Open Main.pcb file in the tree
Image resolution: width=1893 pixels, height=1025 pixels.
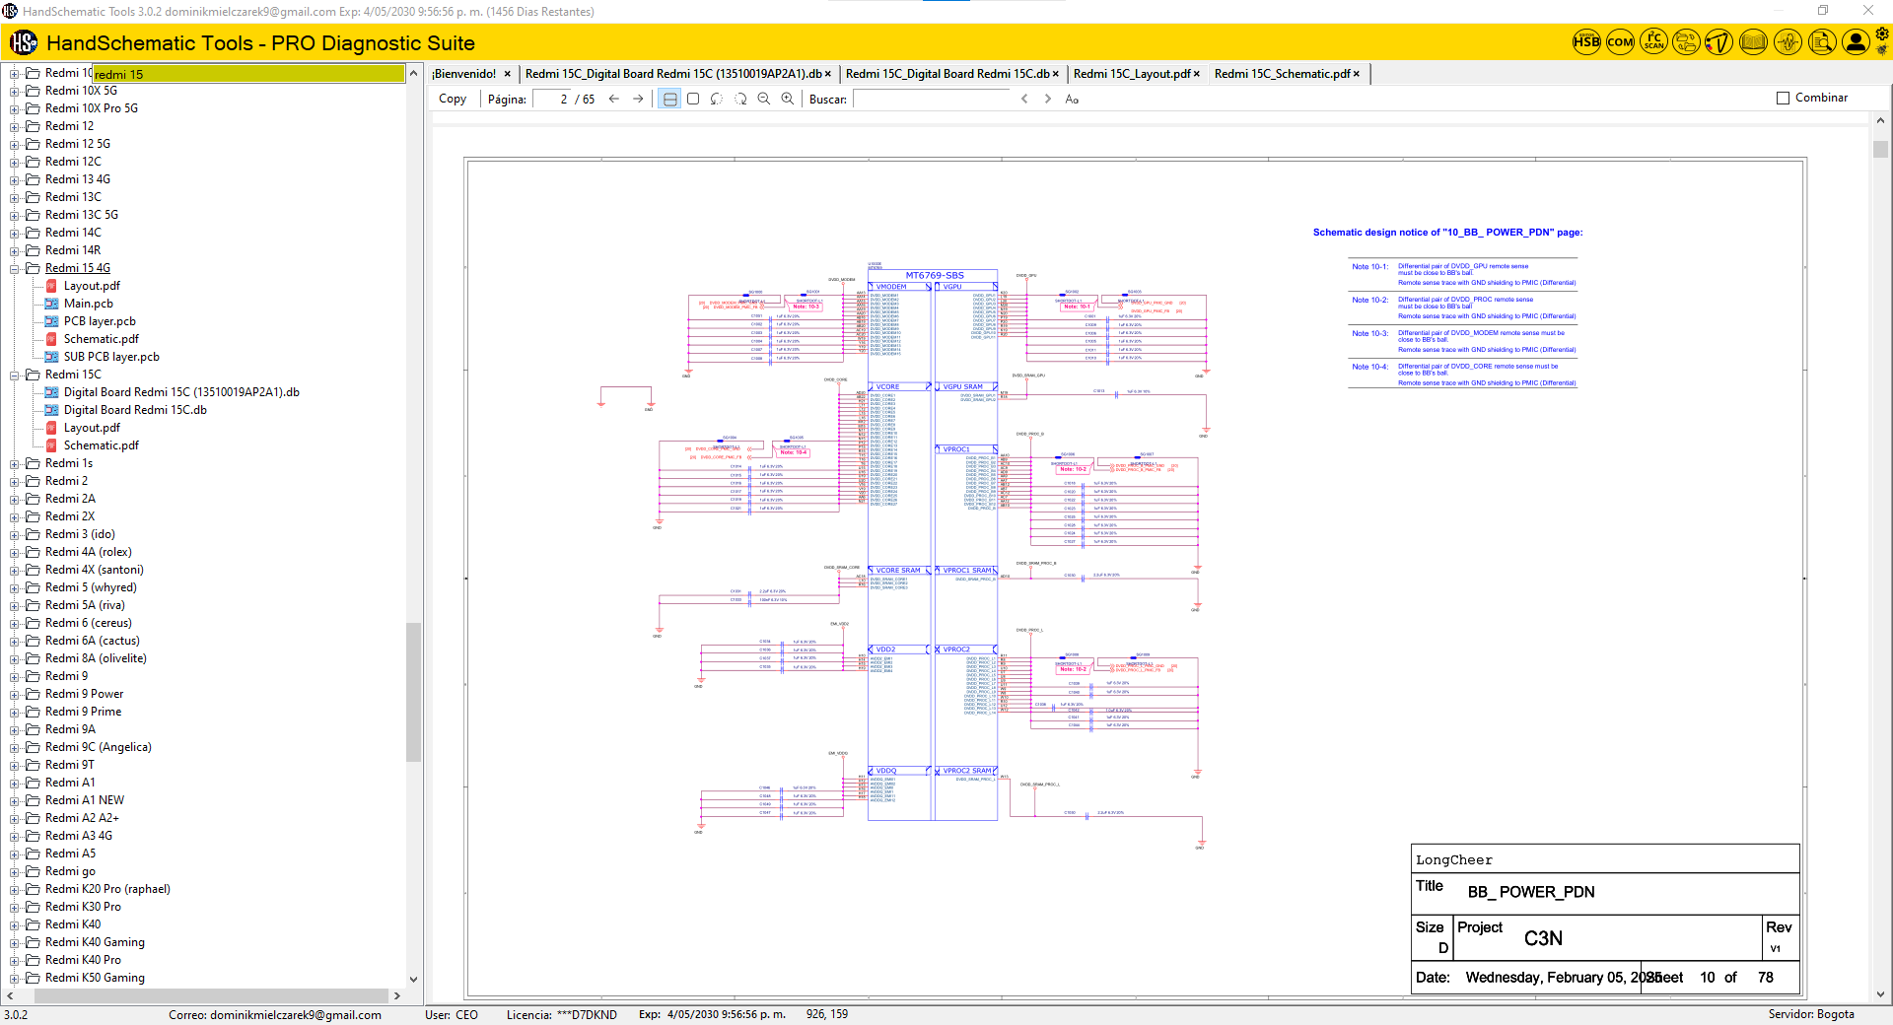pyautogui.click(x=88, y=304)
